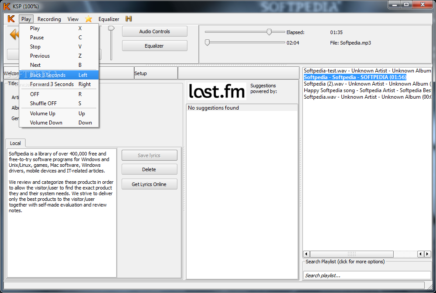436x293 pixels.
Task: Select Previous menu entry
Action: (x=59, y=56)
